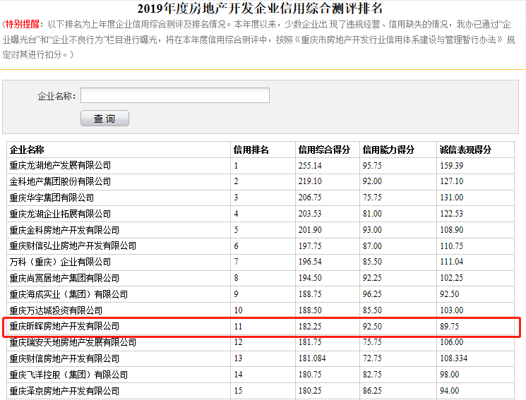Click company 重庆龙湖企业拓展有限公司
Image resolution: width=526 pixels, height=400 pixels.
point(60,214)
